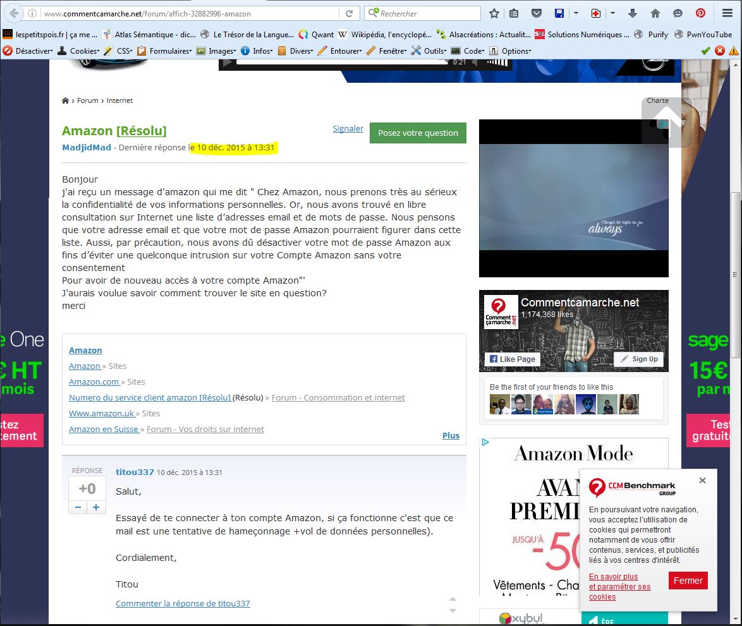Go to Firefox home page icon
The height and width of the screenshot is (626, 742).
(655, 13)
